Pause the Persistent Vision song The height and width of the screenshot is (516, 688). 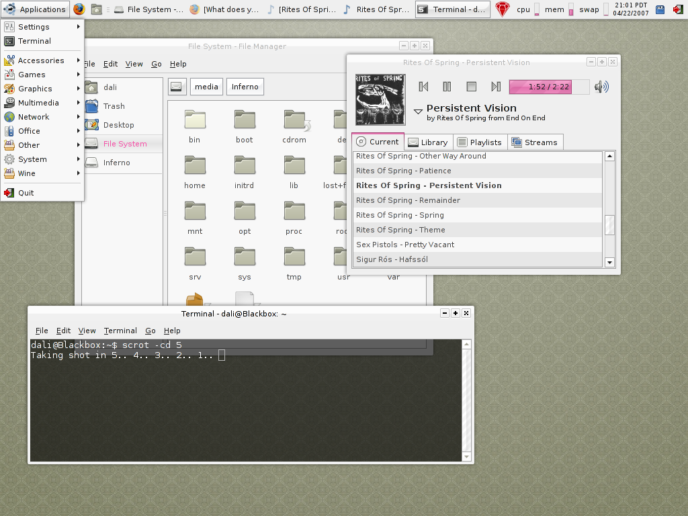tap(447, 87)
